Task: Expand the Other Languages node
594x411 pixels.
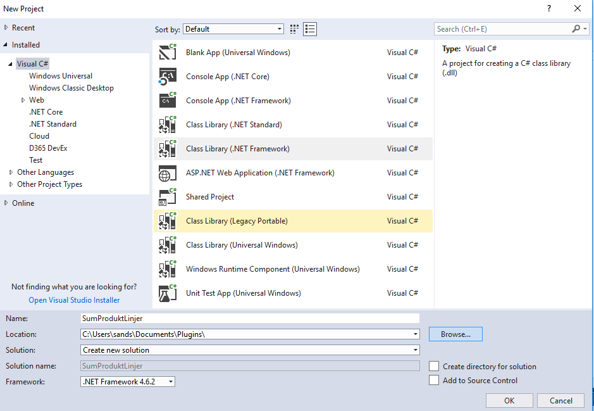Action: (11, 172)
